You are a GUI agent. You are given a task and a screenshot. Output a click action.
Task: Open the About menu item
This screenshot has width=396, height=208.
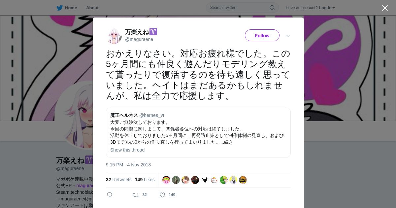[x=92, y=8]
